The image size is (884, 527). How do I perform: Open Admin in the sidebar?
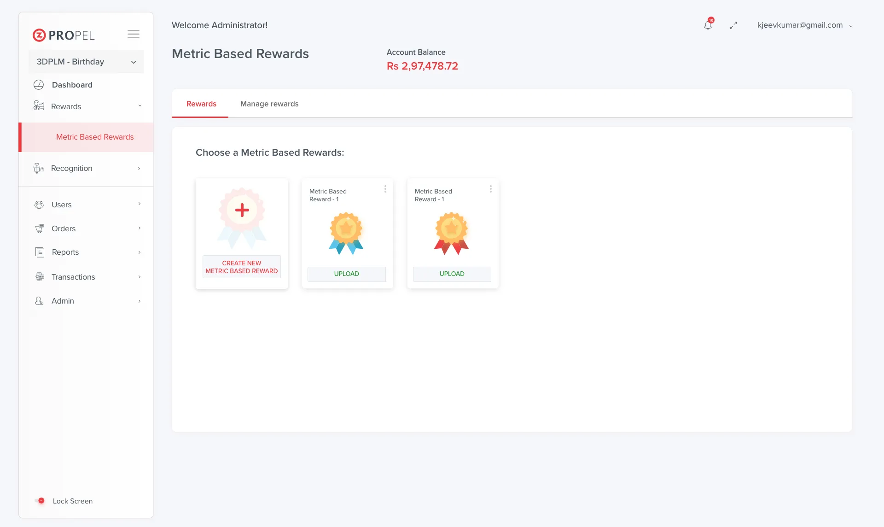[63, 301]
